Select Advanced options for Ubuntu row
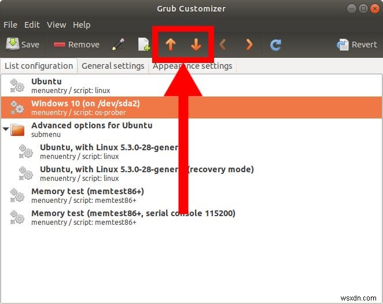The height and width of the screenshot is (304, 383). [191, 129]
